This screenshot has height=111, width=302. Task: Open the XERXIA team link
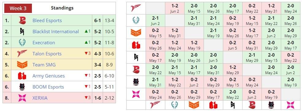[40, 98]
